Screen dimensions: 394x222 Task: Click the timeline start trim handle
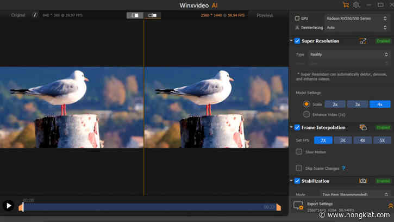pos(21,207)
